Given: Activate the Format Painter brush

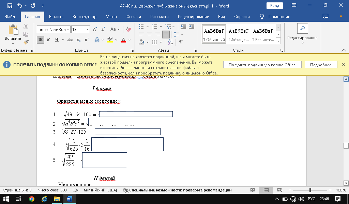Looking at the screenshot, I should point(26,42).
